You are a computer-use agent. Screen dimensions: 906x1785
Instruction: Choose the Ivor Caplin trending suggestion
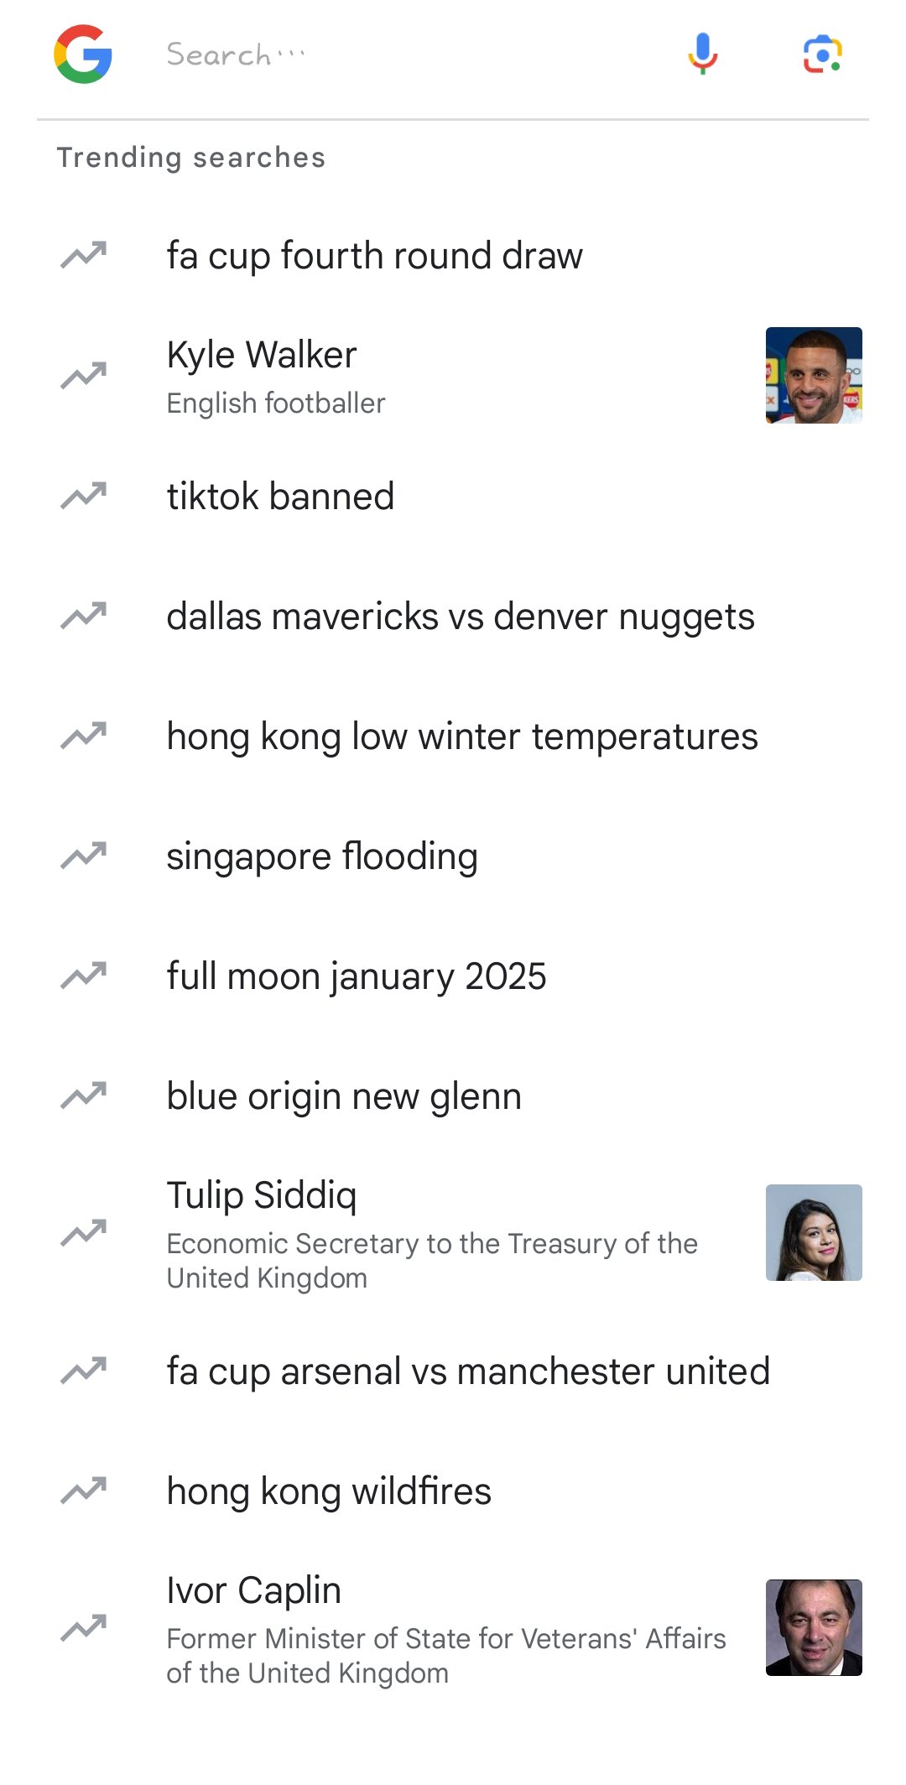254,1590
